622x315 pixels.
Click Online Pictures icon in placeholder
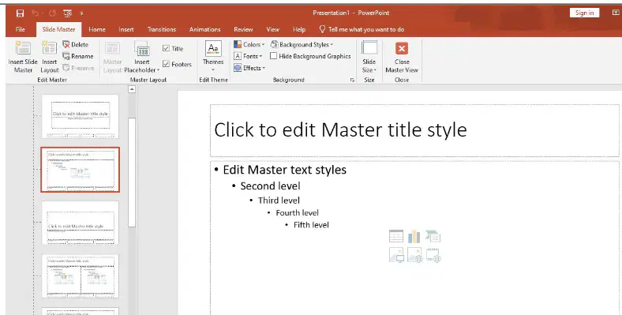414,255
